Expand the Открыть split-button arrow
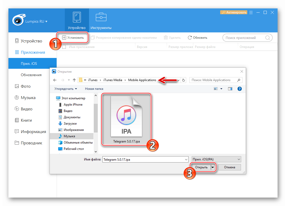286x206 pixels. point(213,167)
